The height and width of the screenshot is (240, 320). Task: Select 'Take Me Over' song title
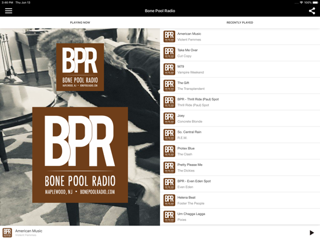click(187, 50)
